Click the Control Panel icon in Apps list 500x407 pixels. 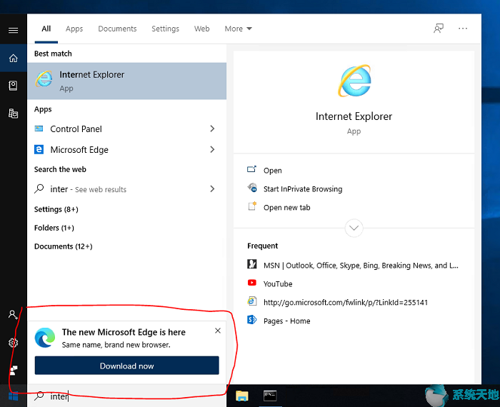tap(39, 129)
